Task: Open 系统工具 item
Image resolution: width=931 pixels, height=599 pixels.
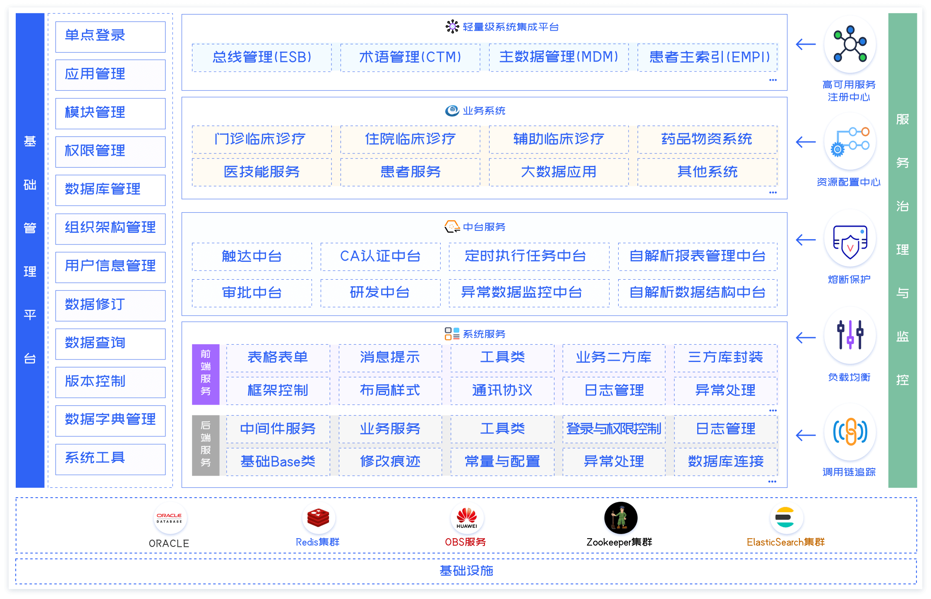Action: (110, 460)
